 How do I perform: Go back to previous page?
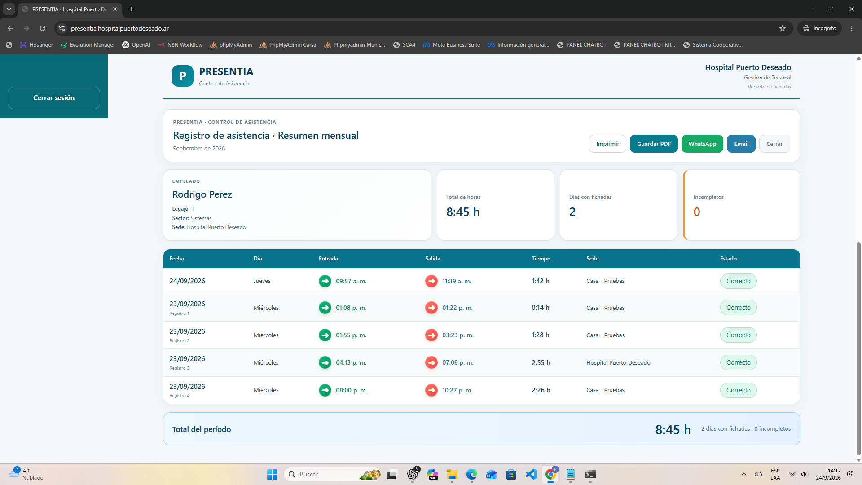pyautogui.click(x=10, y=28)
